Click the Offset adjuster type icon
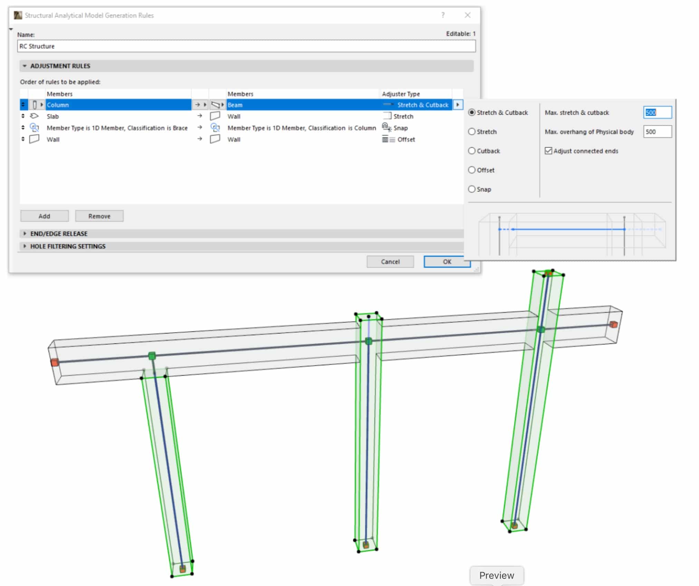Screen dimensions: 699x586 pyautogui.click(x=388, y=139)
